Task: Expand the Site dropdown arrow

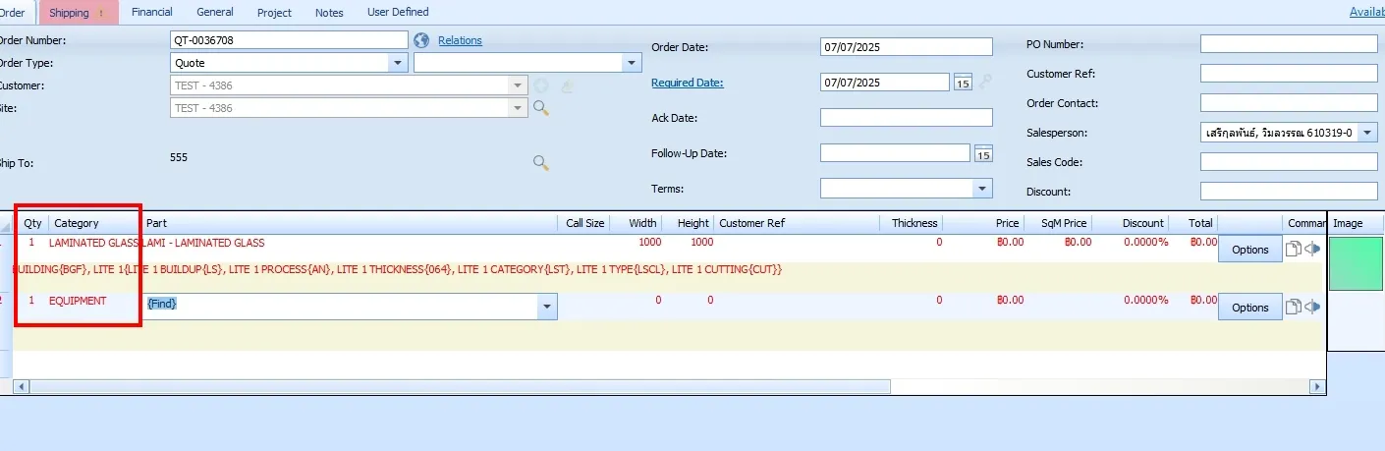Action: (518, 108)
